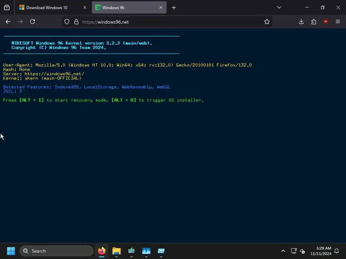Screen dimensions: 346x259
Task: Open the Firefox downloads panel
Action: [301, 22]
